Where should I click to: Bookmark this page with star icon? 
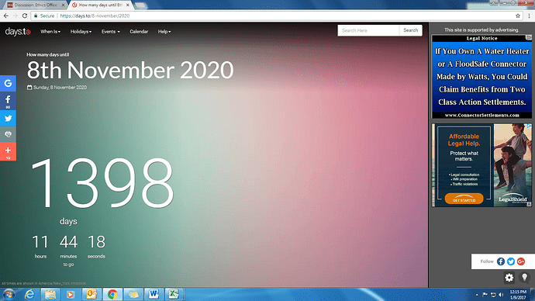518,16
